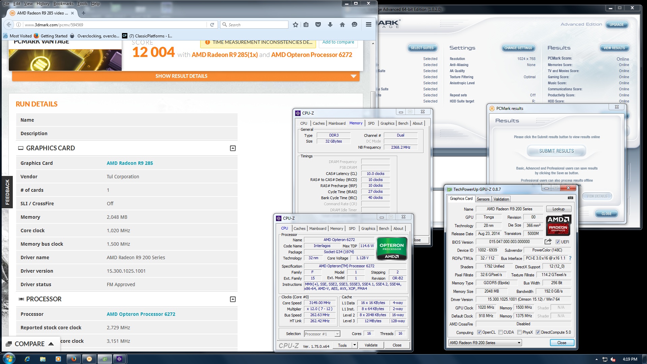Image resolution: width=647 pixels, height=364 pixels.
Task: Click the SPD tab in rear CPU-Z window
Action: pos(371,123)
